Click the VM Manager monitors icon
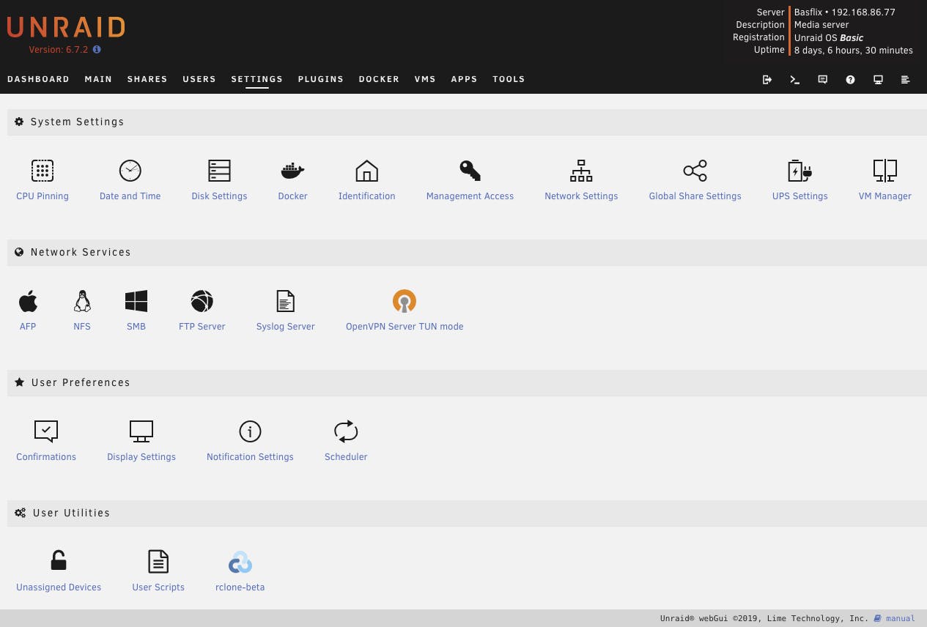This screenshot has height=627, width=927. click(x=885, y=171)
